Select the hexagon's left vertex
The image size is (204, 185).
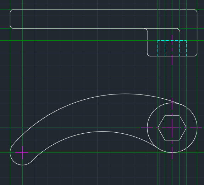click(158, 128)
